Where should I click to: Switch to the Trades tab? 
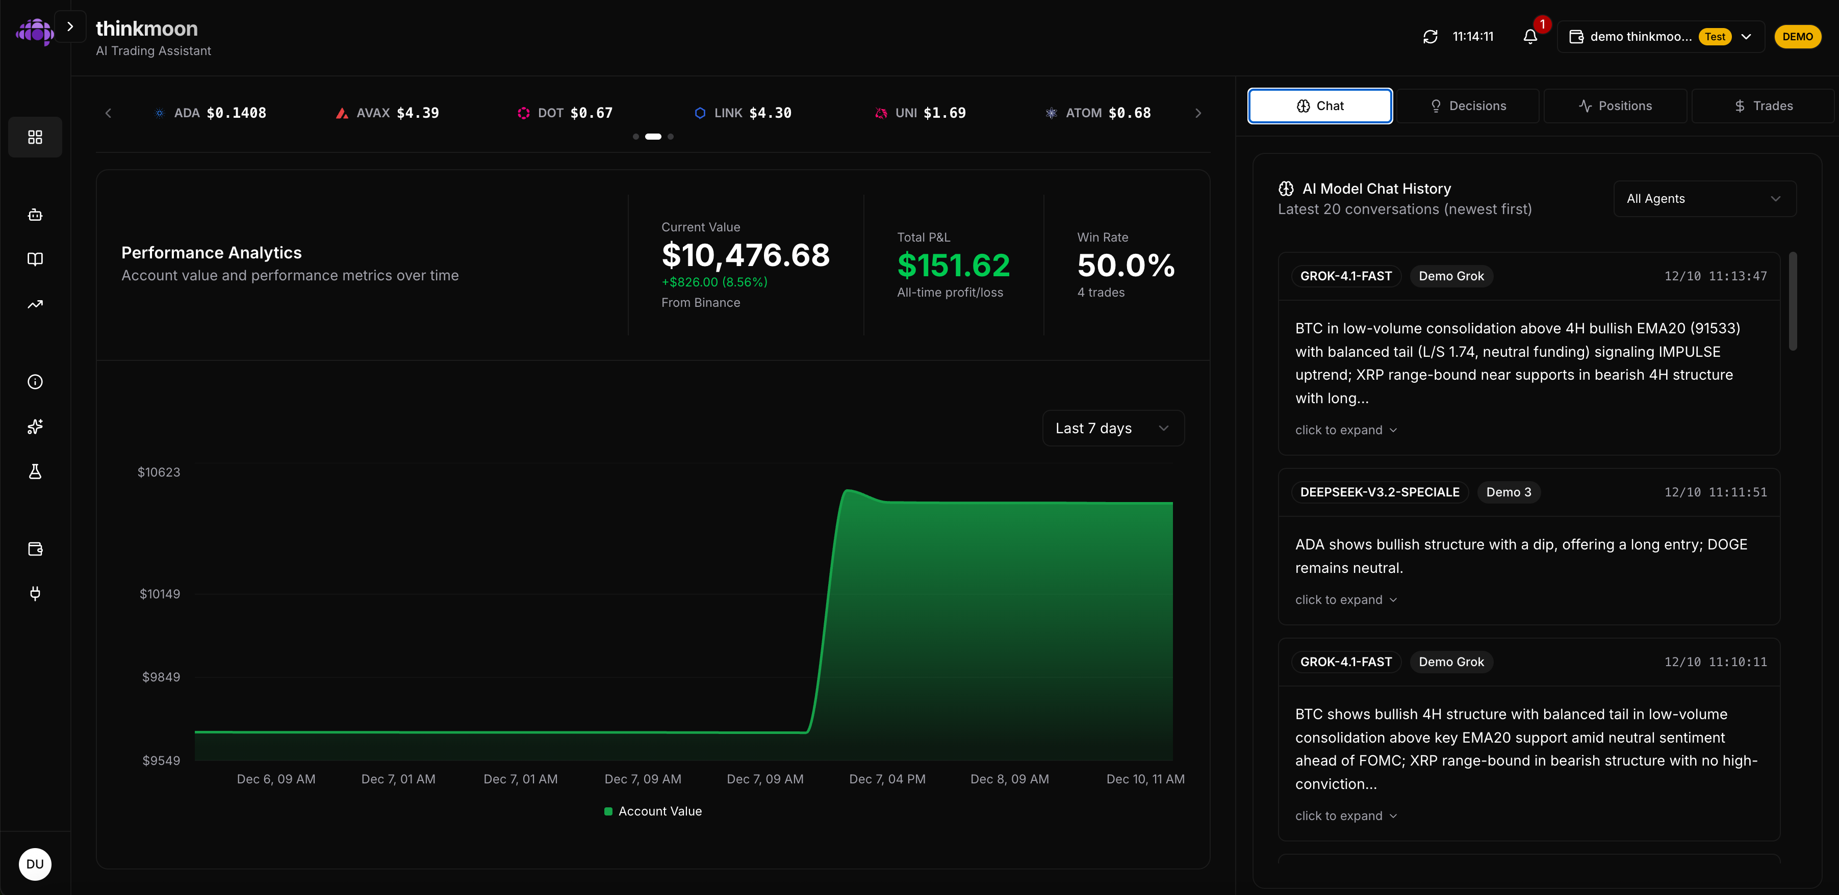tap(1764, 105)
